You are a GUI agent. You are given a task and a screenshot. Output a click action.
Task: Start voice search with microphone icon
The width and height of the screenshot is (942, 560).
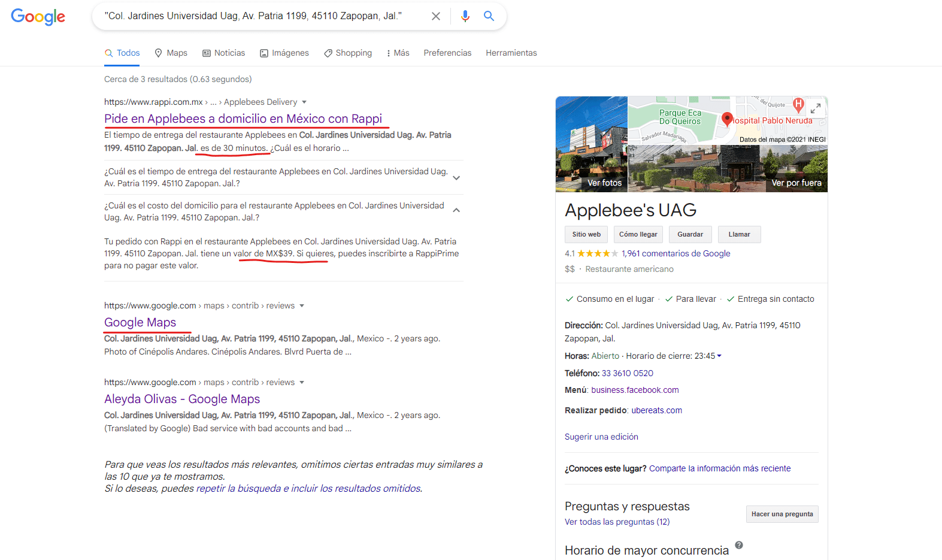465,16
